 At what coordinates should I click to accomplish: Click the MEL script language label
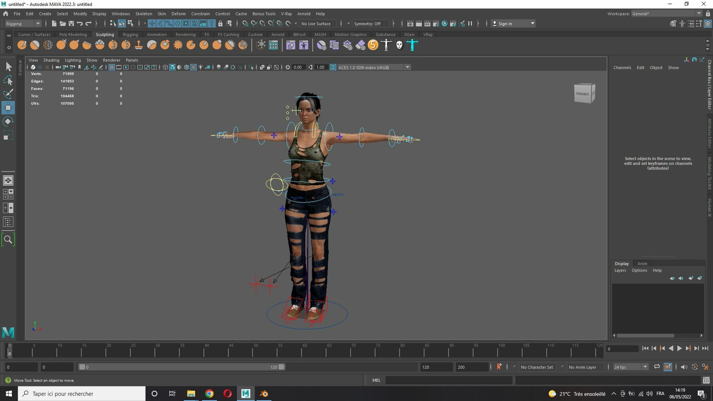376,380
